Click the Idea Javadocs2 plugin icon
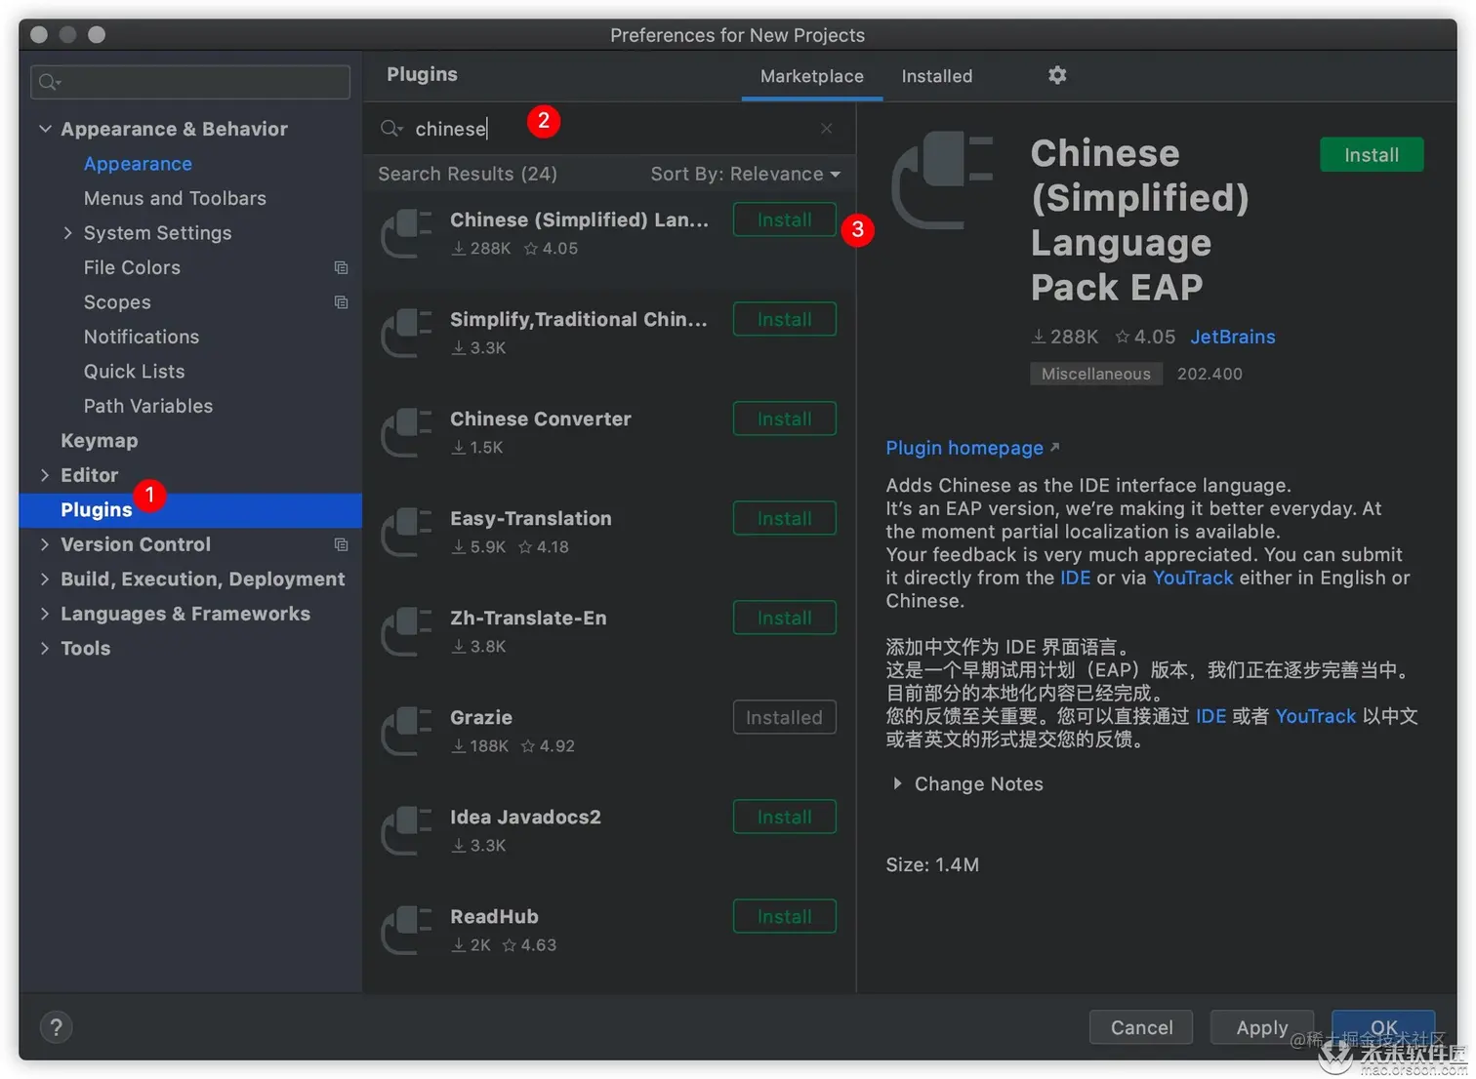 (x=406, y=830)
